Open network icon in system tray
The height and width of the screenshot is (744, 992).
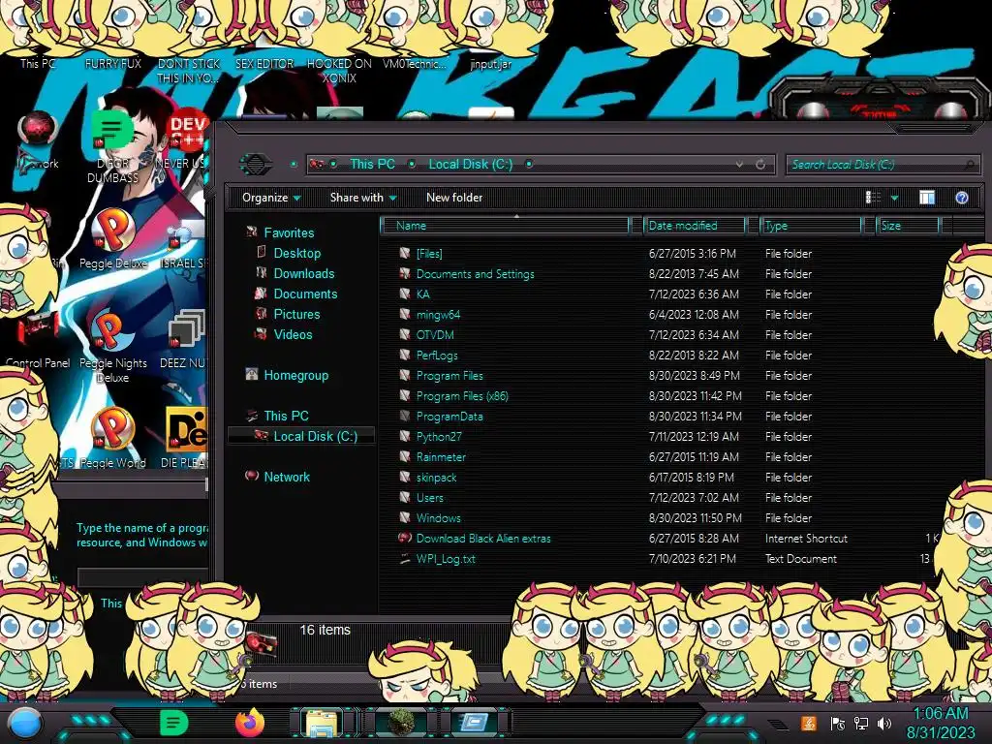click(861, 723)
